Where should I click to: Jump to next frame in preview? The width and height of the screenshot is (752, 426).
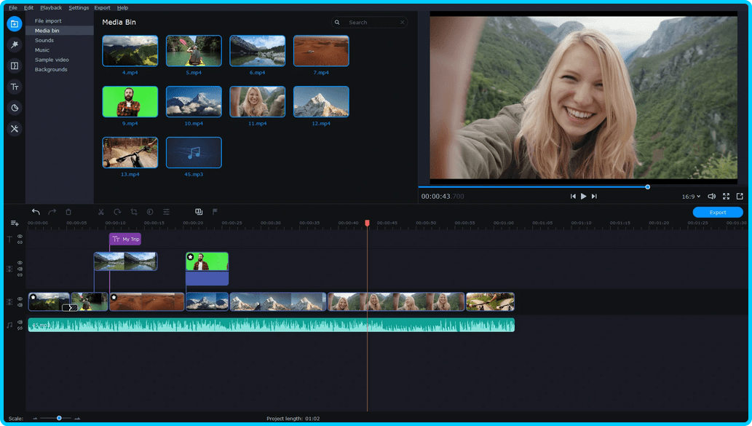point(594,196)
